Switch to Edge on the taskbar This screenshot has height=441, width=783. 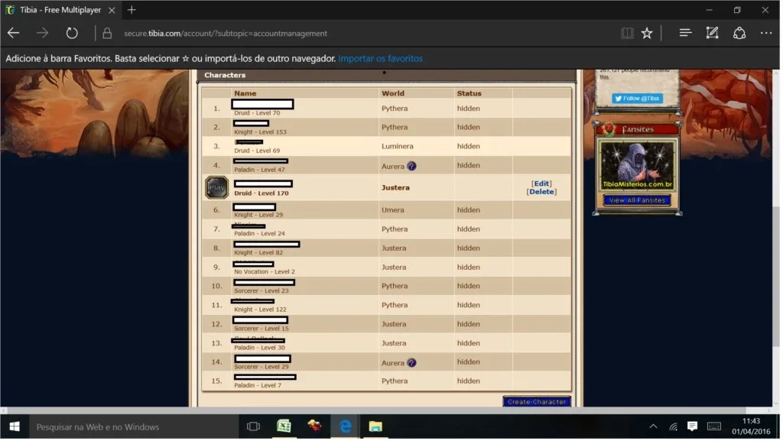(x=346, y=427)
